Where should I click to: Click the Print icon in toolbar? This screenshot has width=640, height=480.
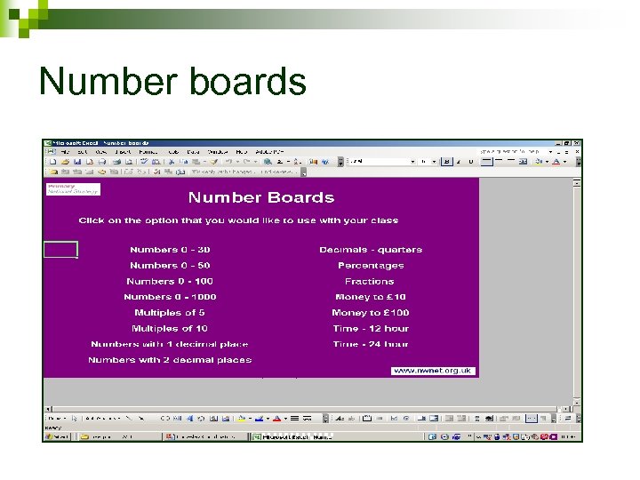pyautogui.click(x=116, y=162)
